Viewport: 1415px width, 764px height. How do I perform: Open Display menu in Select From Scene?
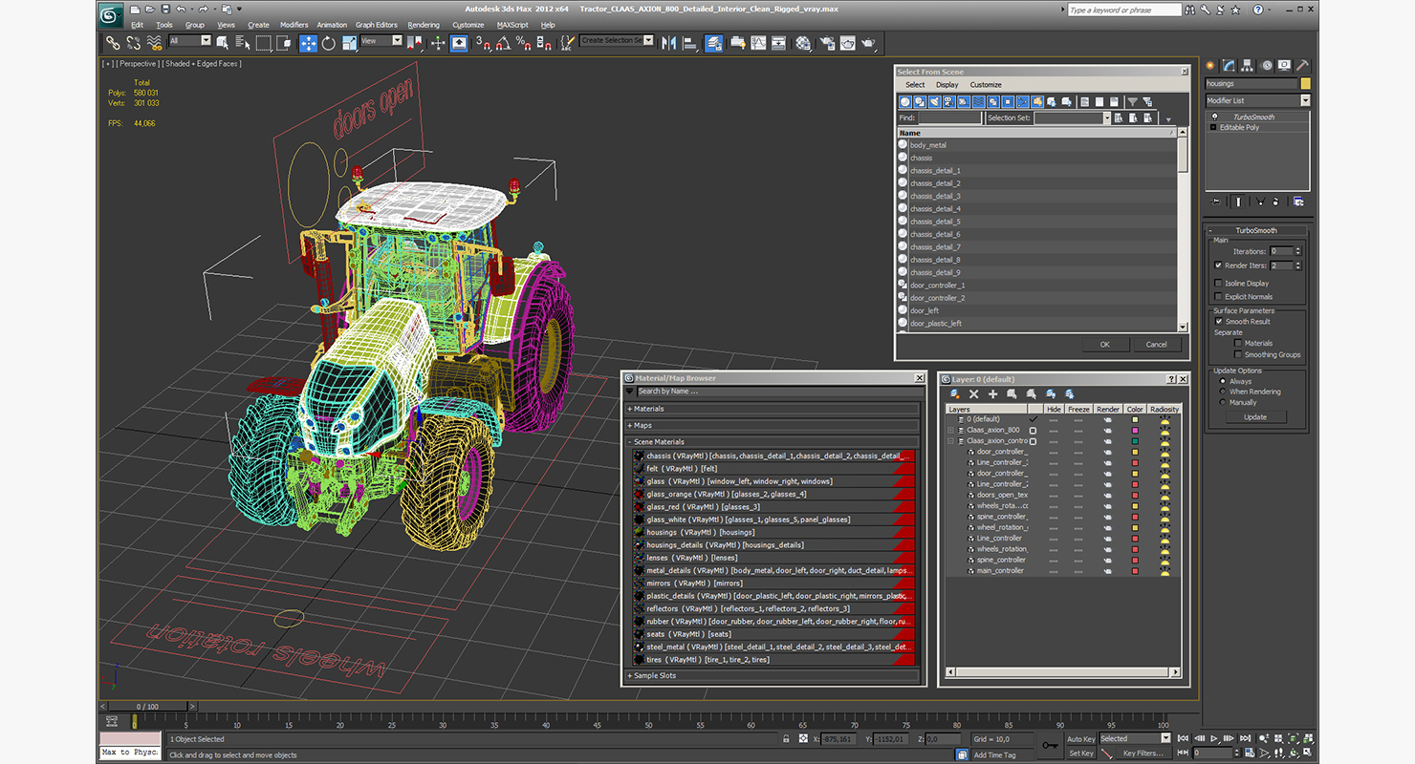pos(947,85)
